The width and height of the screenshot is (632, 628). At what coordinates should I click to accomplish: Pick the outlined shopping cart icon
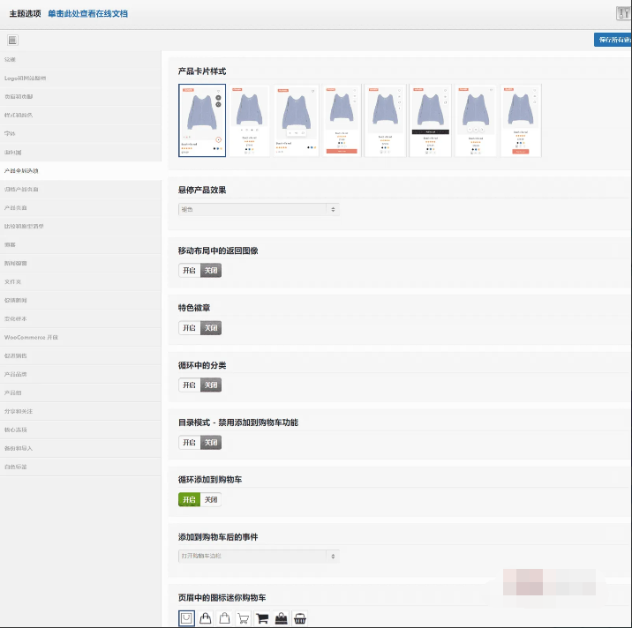244,618
